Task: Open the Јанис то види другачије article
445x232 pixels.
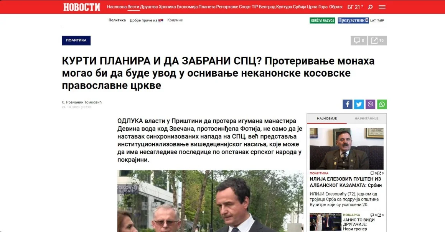Action: click(x=359, y=224)
